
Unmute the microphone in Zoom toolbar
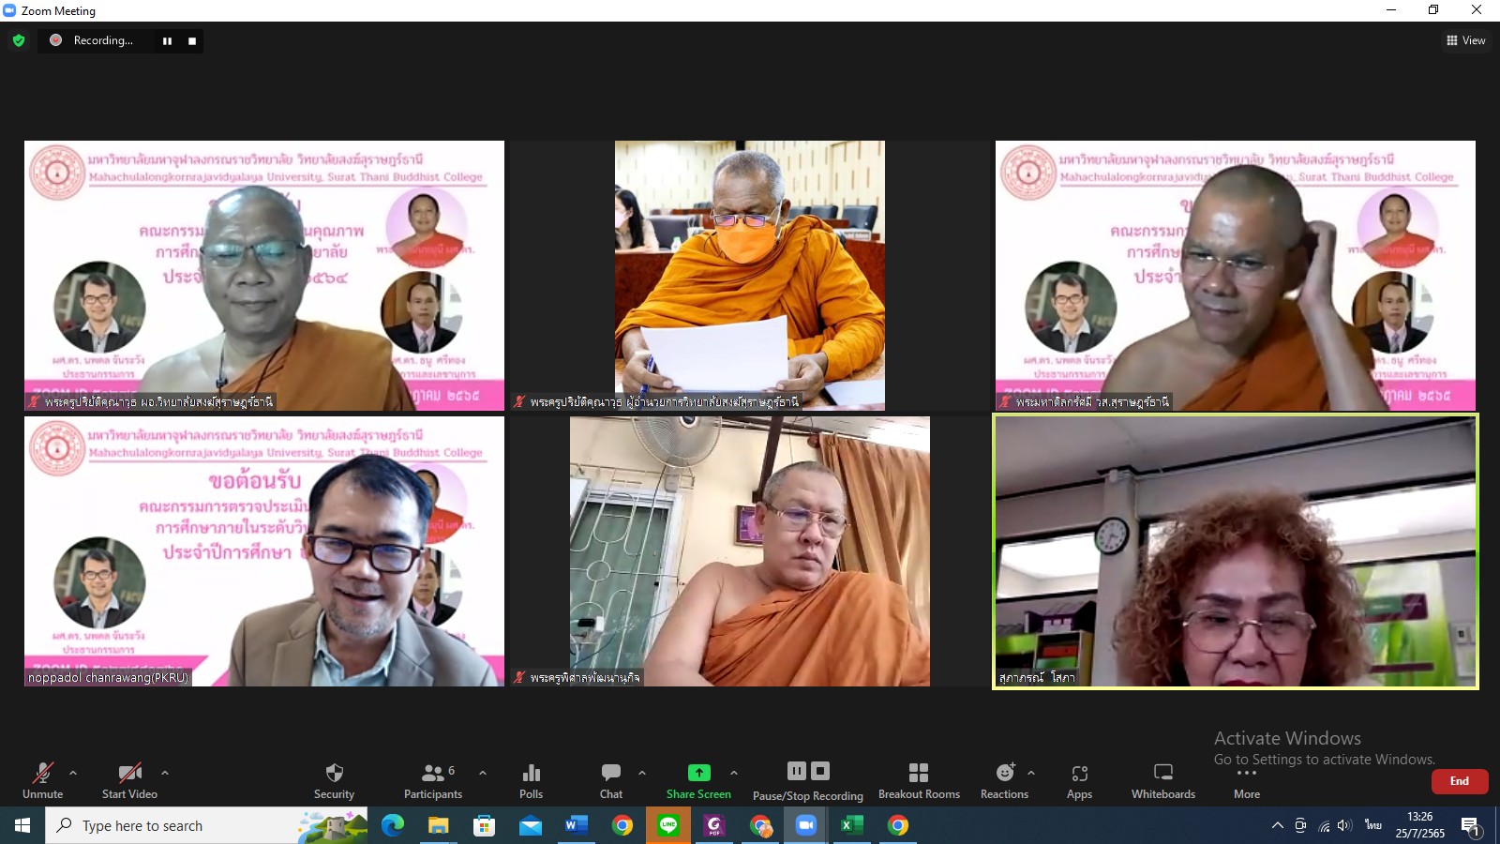[x=42, y=780]
